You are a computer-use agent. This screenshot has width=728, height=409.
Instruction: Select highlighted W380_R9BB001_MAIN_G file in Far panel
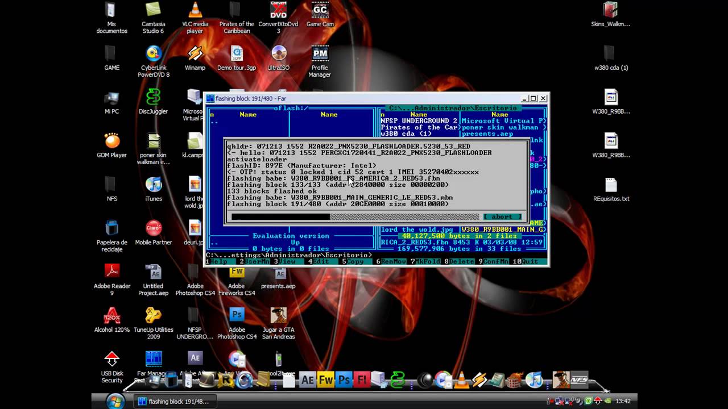(503, 229)
